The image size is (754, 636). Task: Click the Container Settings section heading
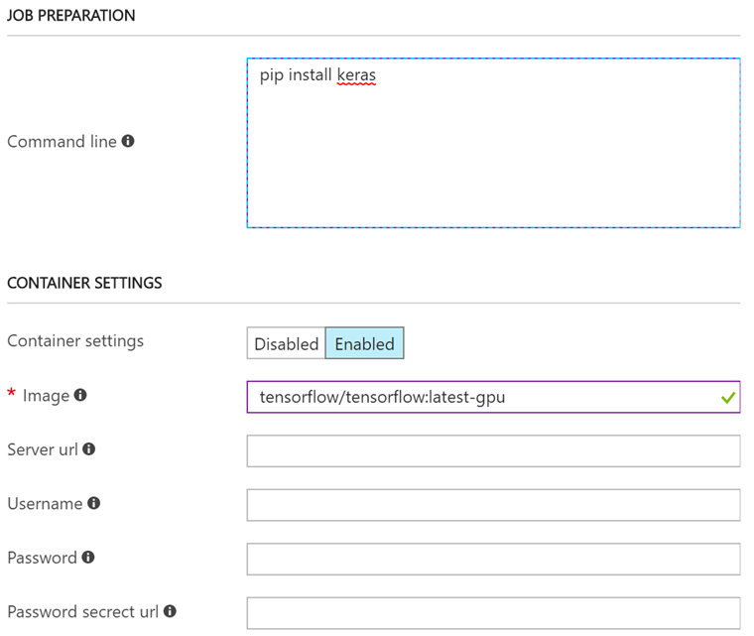click(84, 283)
